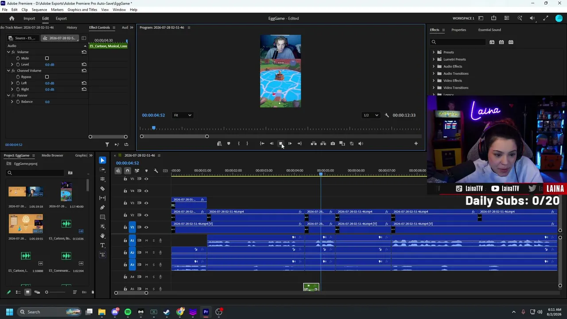Screen dimensions: 567x319
Task: Enable the Bypass checkbox under Channel Volume
Action: [x=47, y=77]
